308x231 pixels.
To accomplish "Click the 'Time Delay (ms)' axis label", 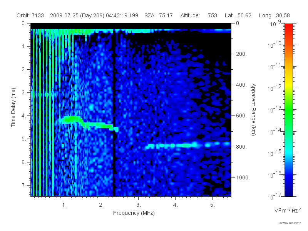I will point(13,107).
